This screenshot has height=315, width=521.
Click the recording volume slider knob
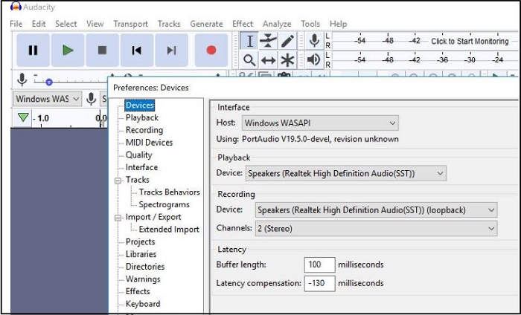(49, 82)
